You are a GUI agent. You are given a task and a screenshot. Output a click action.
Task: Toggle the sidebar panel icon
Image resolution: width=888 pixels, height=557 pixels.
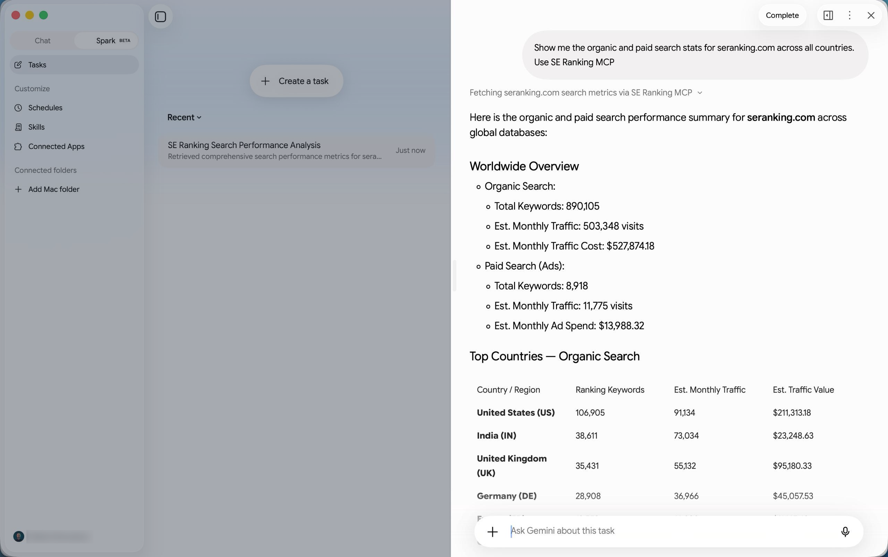click(x=160, y=17)
